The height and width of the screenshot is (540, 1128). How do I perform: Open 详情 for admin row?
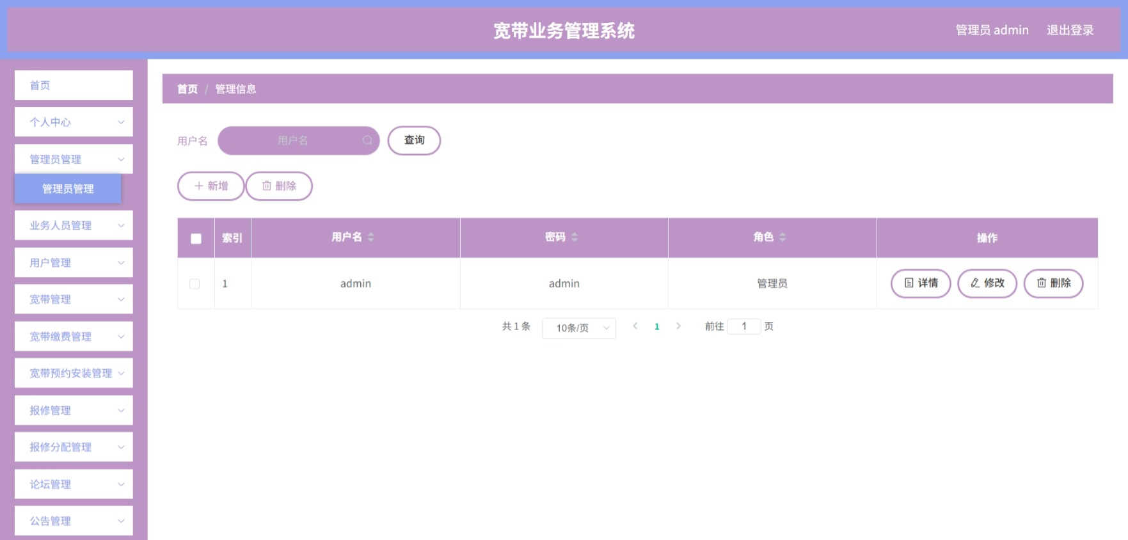pos(921,283)
